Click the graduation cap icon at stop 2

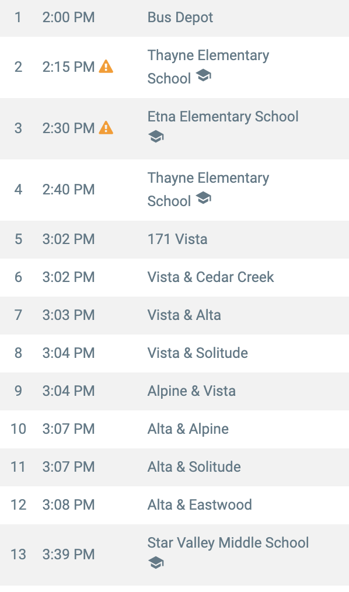click(203, 75)
